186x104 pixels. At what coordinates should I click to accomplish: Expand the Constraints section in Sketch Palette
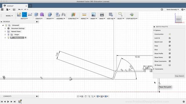point(154,69)
